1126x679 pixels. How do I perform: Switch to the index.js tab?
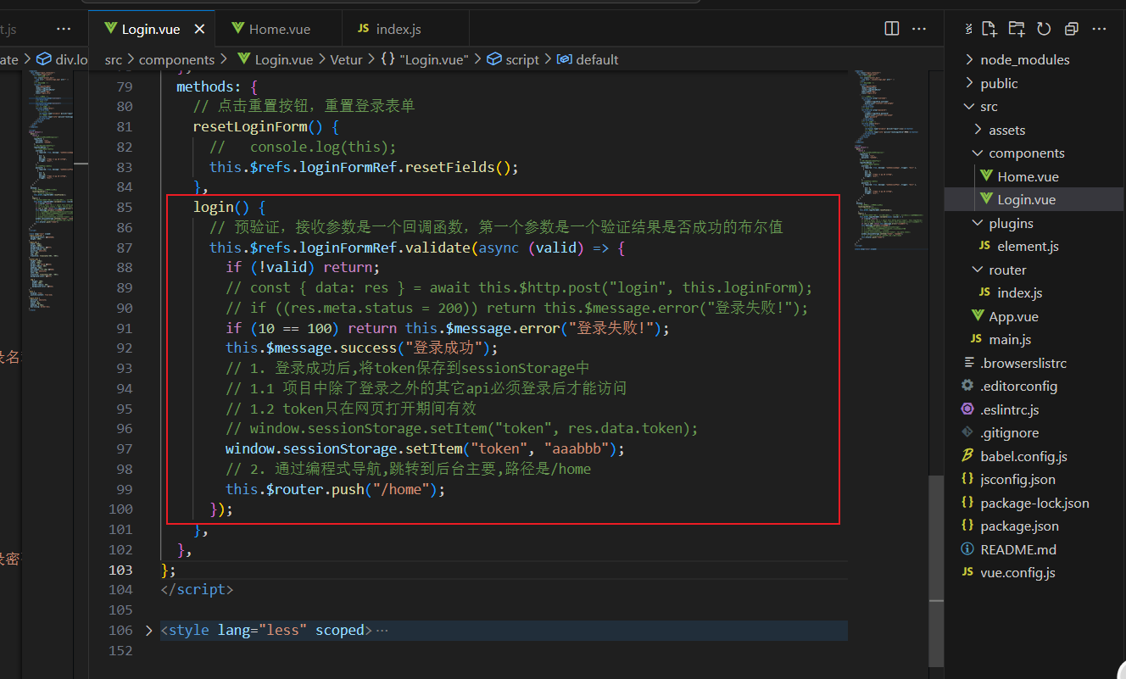pyautogui.click(x=405, y=29)
